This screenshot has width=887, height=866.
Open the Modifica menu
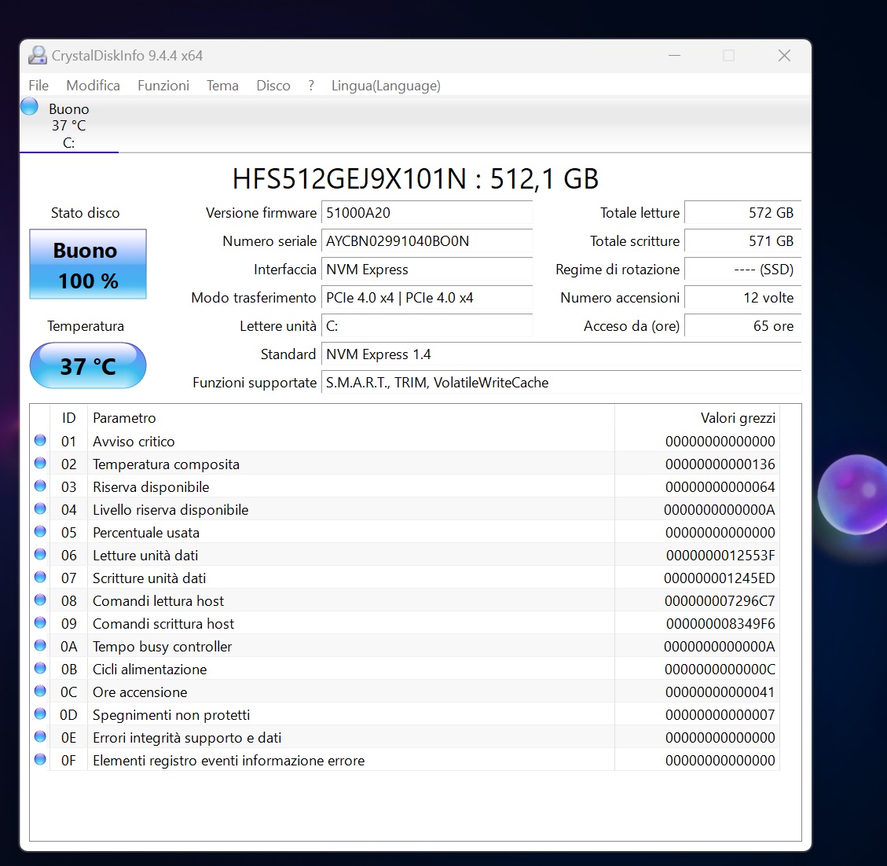(x=93, y=86)
